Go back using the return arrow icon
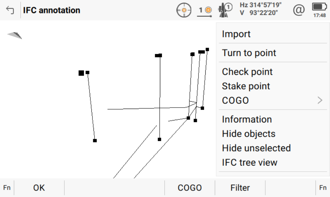 (x=10, y=10)
